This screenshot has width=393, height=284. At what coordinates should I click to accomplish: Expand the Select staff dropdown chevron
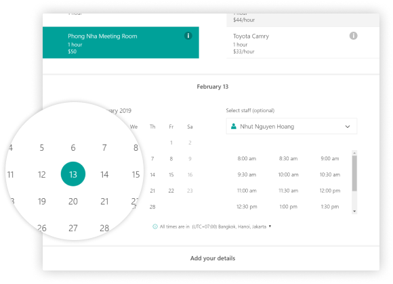[x=348, y=126]
